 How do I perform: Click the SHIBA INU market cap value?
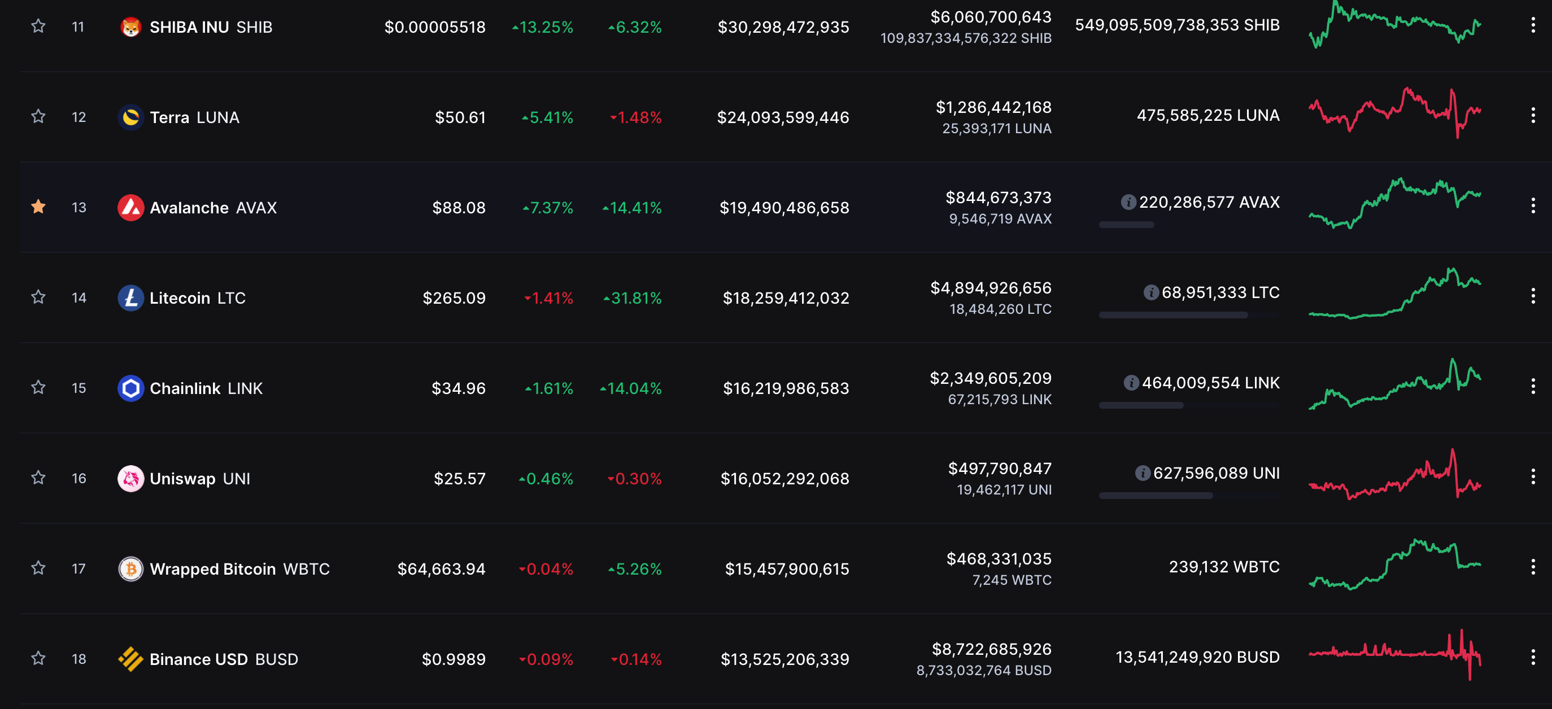[x=783, y=27]
